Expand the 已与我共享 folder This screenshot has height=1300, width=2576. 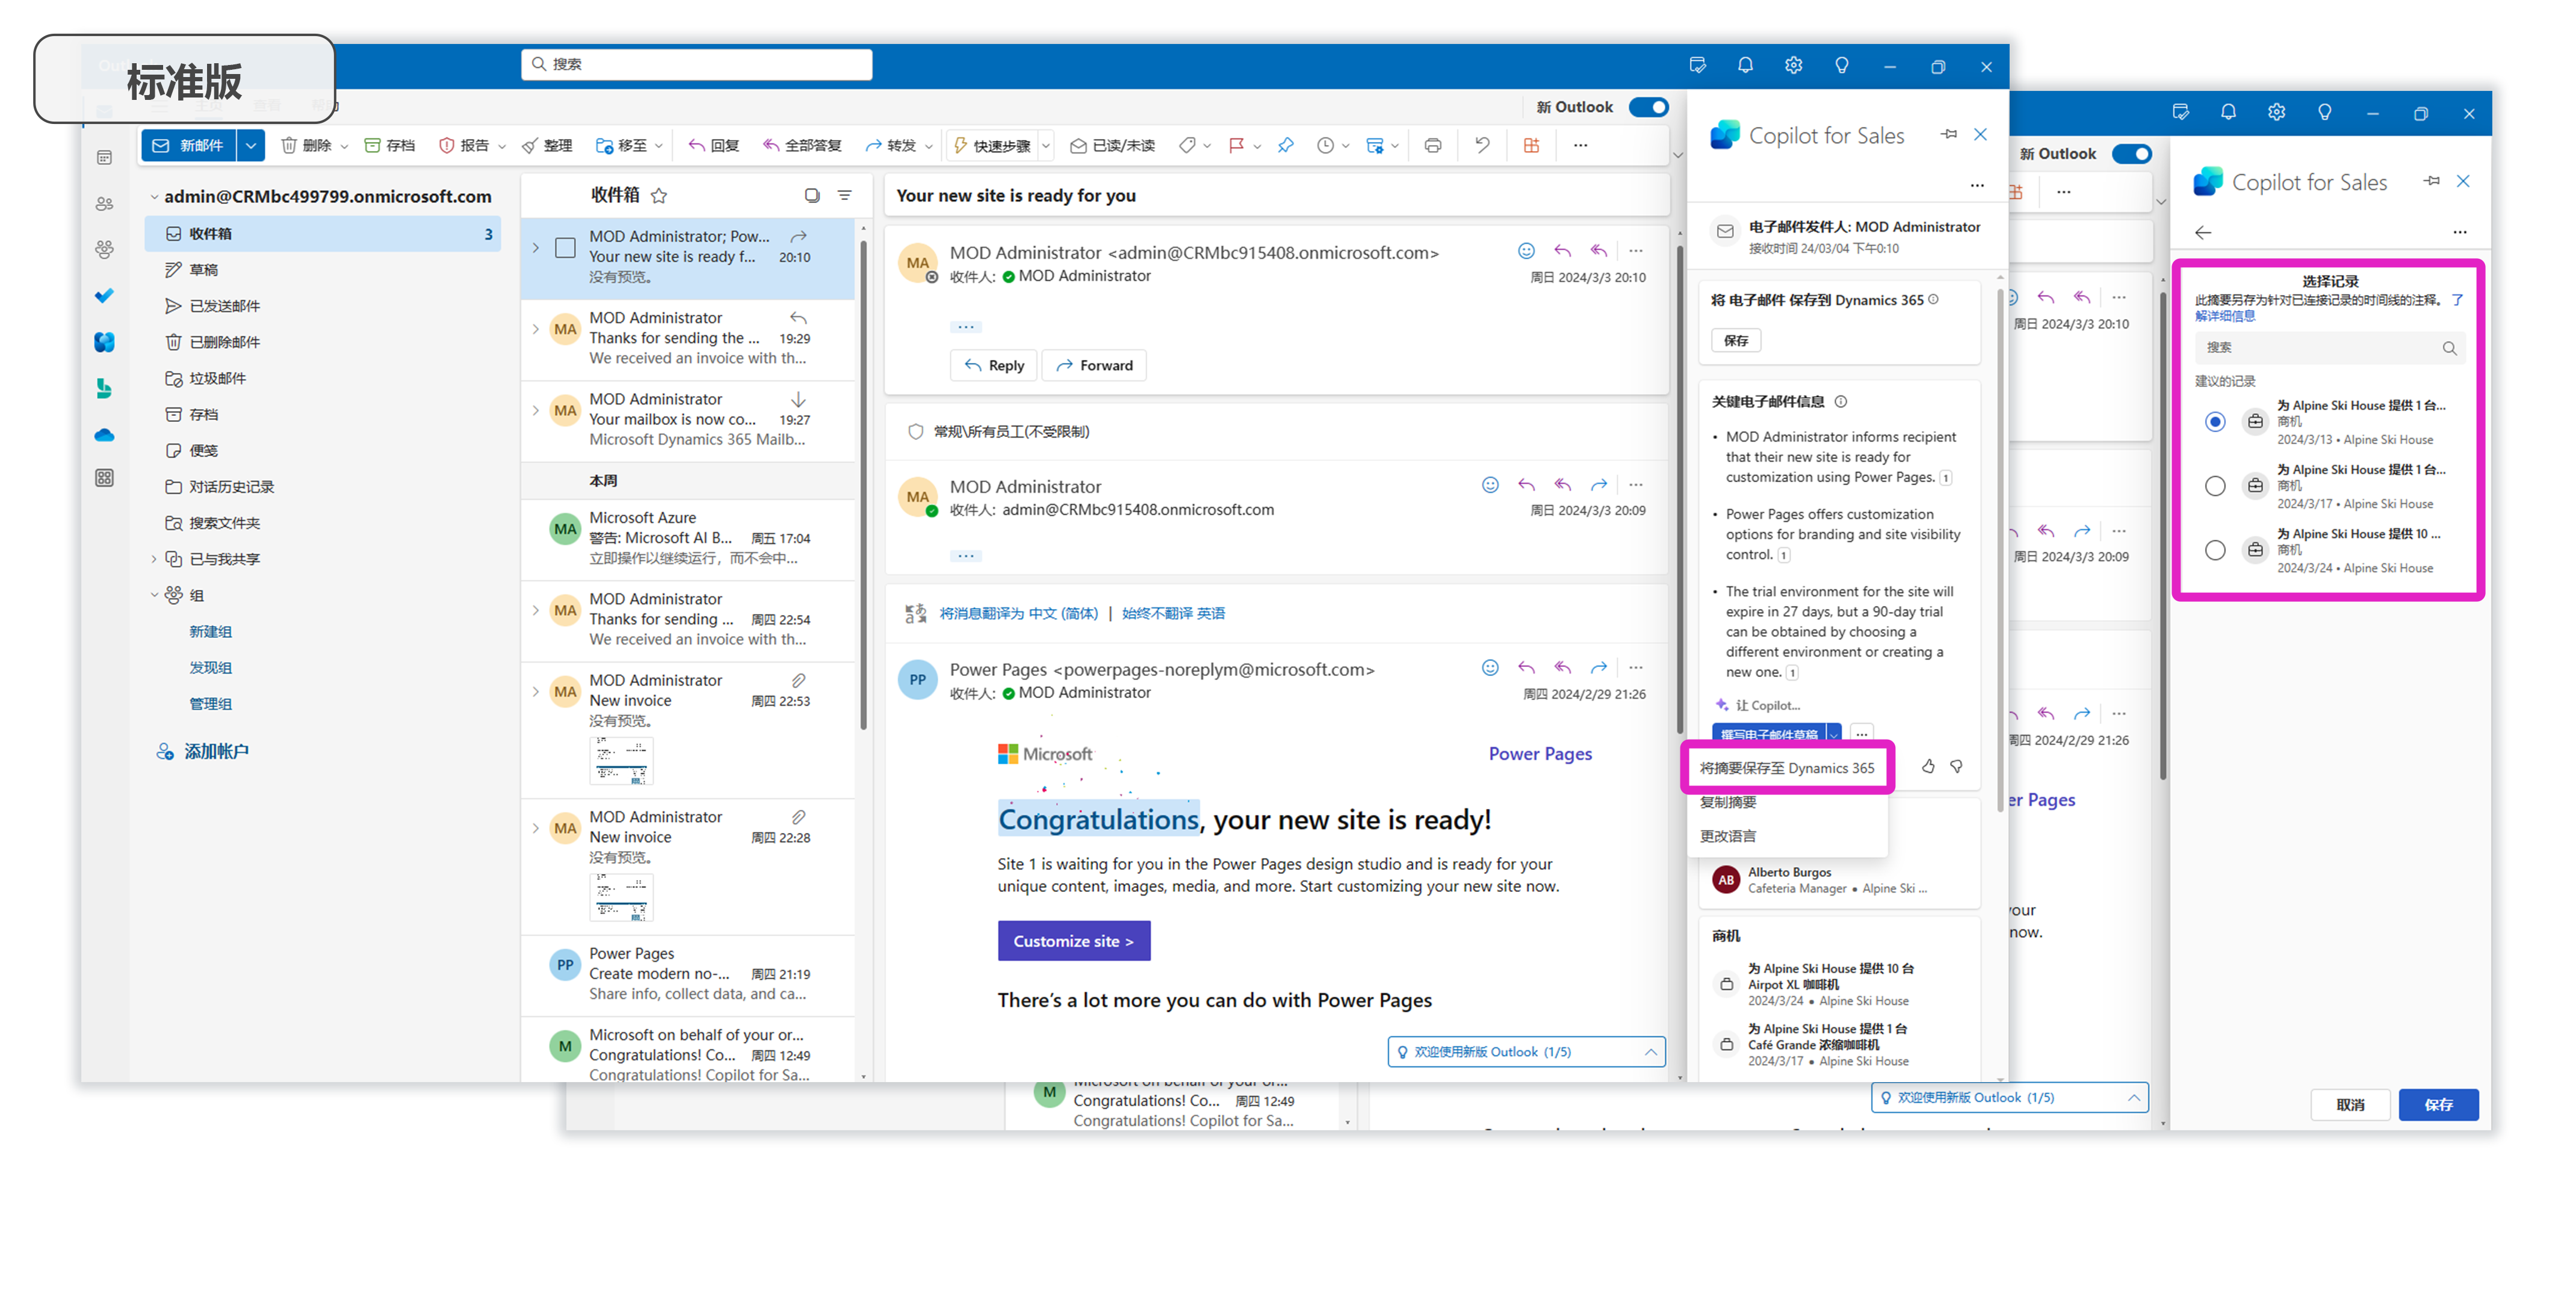click(154, 559)
